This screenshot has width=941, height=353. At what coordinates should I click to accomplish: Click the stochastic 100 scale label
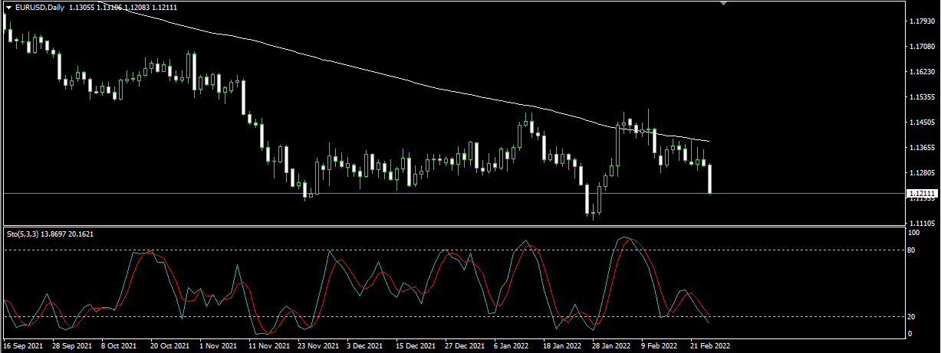914,232
